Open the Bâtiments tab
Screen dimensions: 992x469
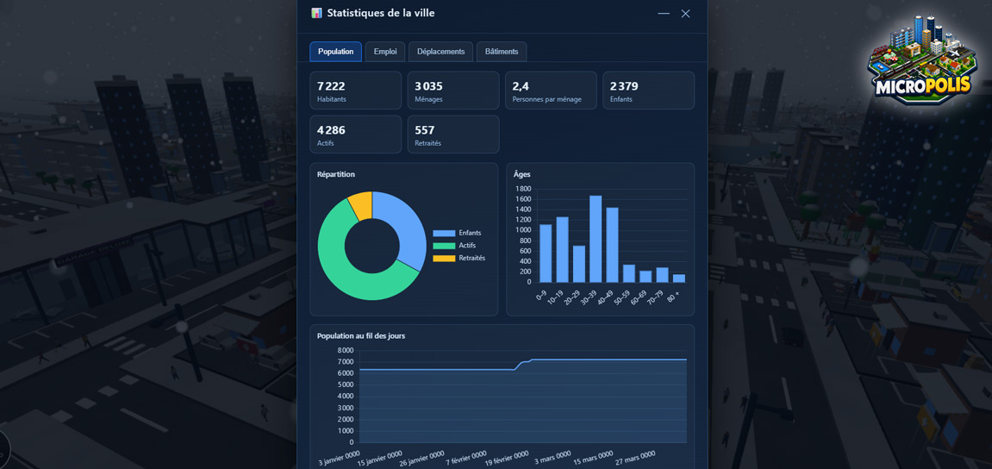tap(502, 52)
